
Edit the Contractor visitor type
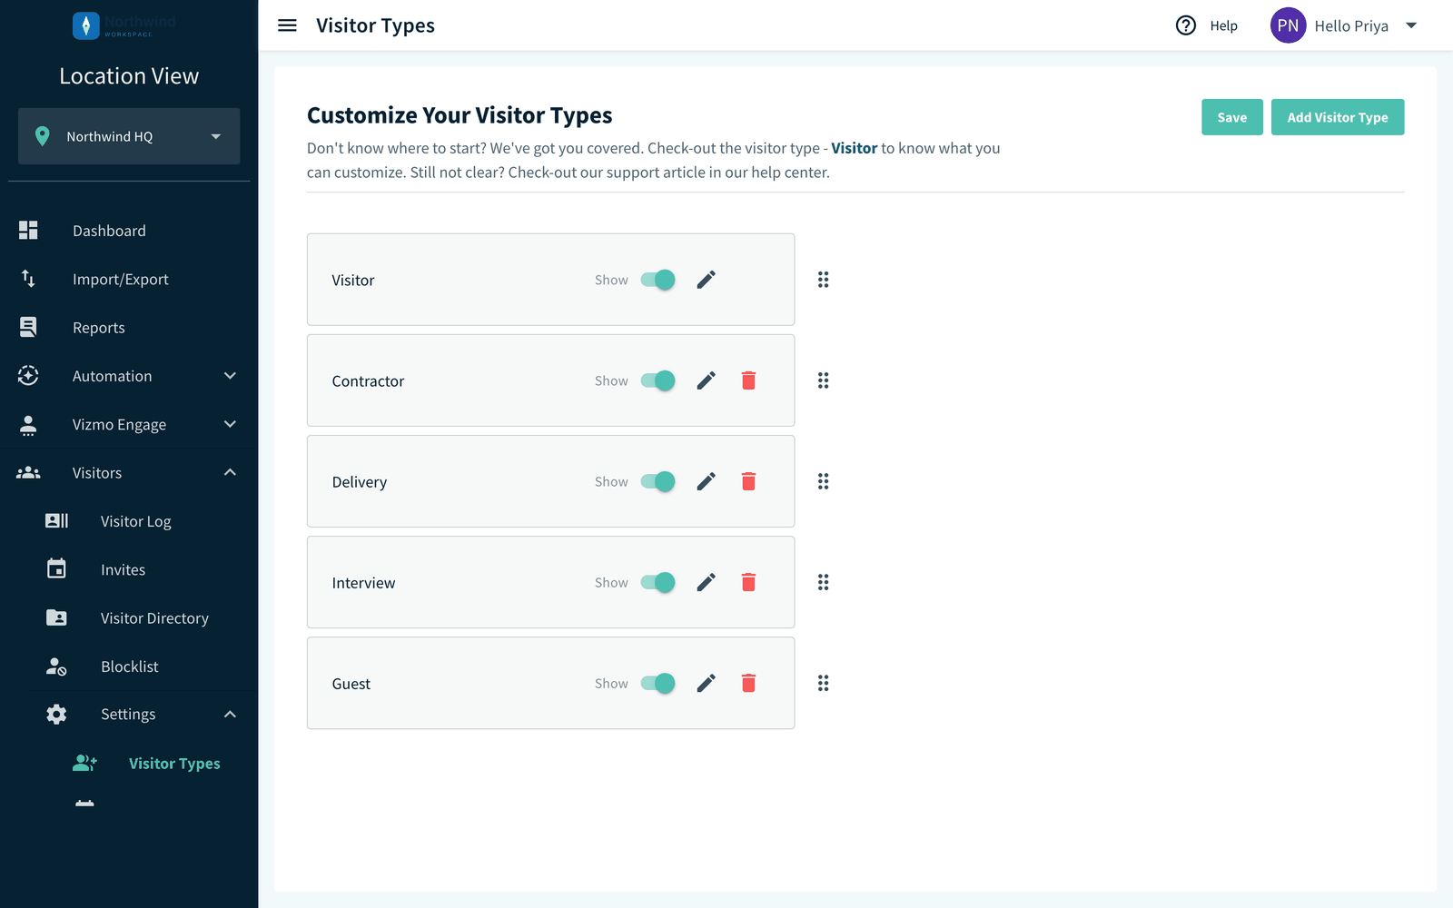[x=706, y=380]
